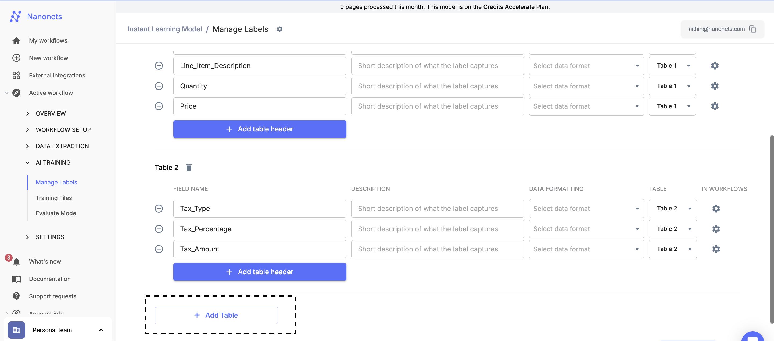This screenshot has width=774, height=341.
Task: Click Add table header under Table 2
Action: (260, 272)
